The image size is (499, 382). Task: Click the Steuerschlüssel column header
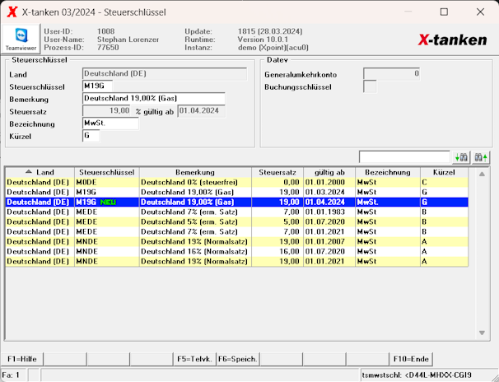107,172
